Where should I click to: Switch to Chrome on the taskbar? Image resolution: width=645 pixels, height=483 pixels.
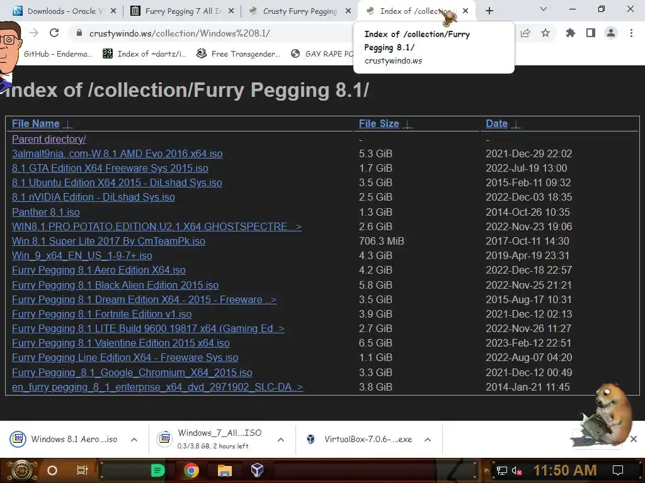click(191, 470)
